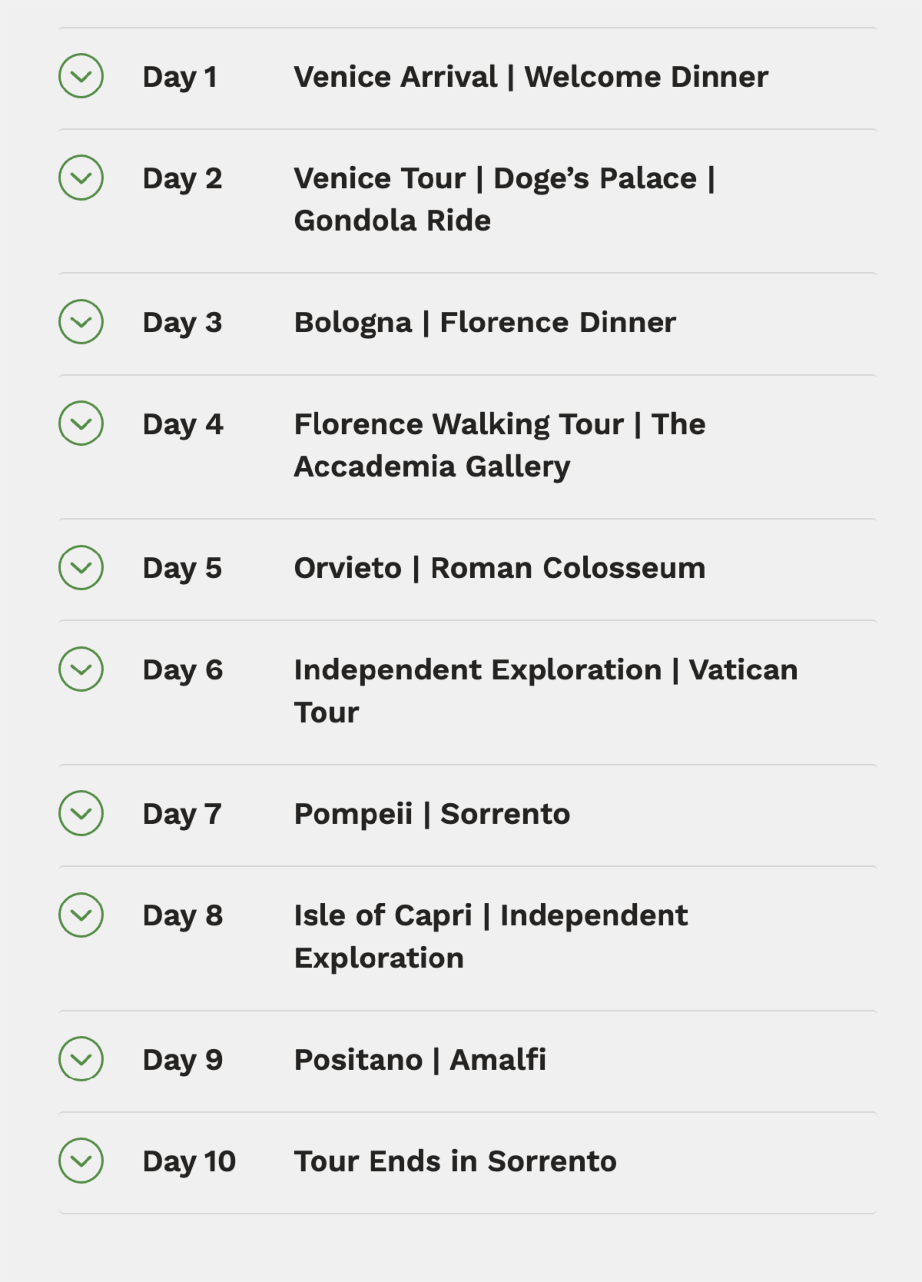The image size is (922, 1282).
Task: Expand the Day 1 chevron icon
Action: tap(81, 76)
